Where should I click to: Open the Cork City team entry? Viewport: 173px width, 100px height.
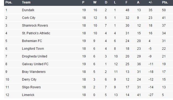29,18
